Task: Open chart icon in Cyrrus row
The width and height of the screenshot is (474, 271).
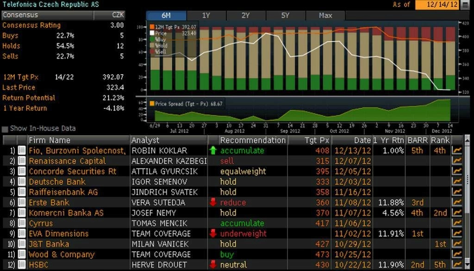Action: (457, 223)
